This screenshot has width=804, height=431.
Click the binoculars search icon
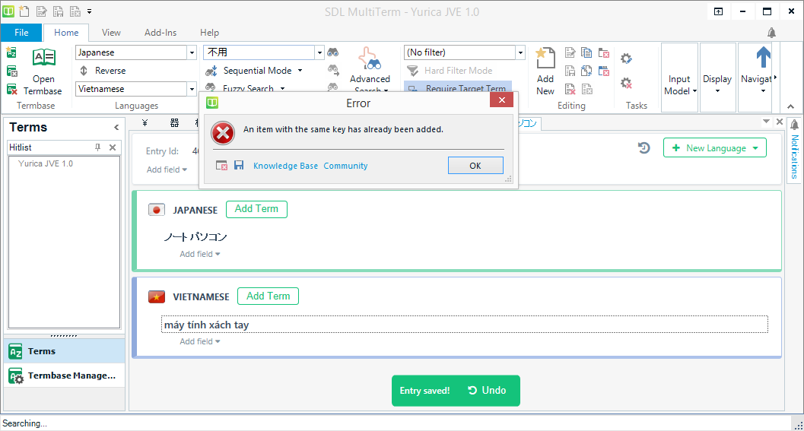point(333,52)
